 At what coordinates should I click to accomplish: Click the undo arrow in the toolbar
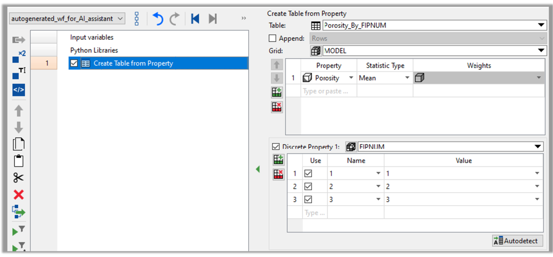[158, 19]
